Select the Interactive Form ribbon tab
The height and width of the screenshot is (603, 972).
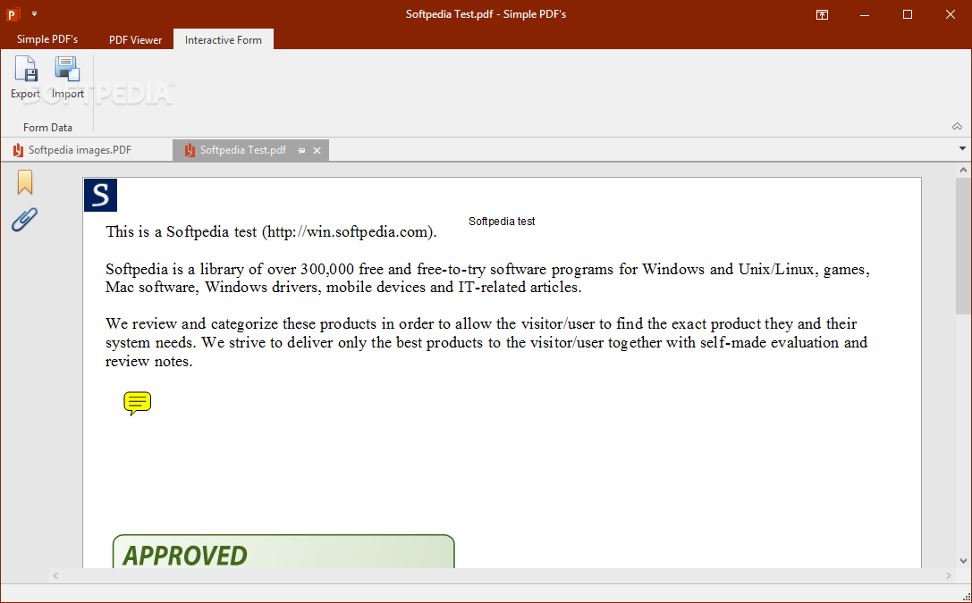(x=224, y=39)
